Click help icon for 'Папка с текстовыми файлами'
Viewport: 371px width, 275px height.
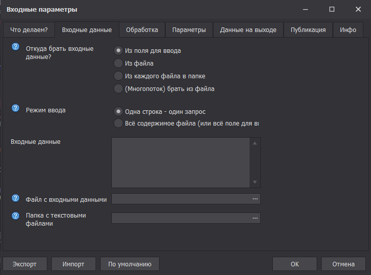[x=15, y=216]
